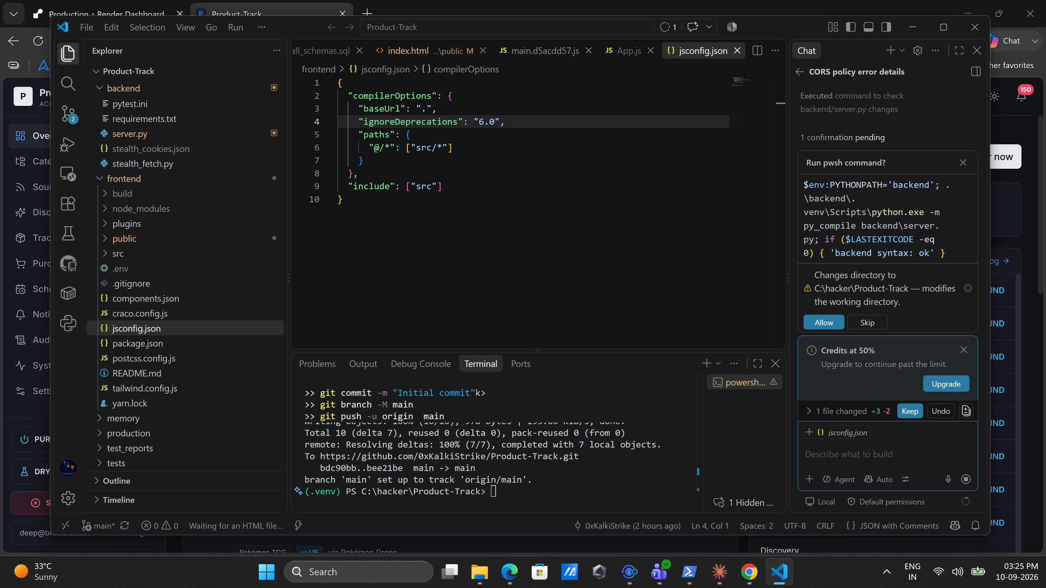The image size is (1046, 588).
Task: Toggle the secondary side bar layout
Action: tap(886, 27)
